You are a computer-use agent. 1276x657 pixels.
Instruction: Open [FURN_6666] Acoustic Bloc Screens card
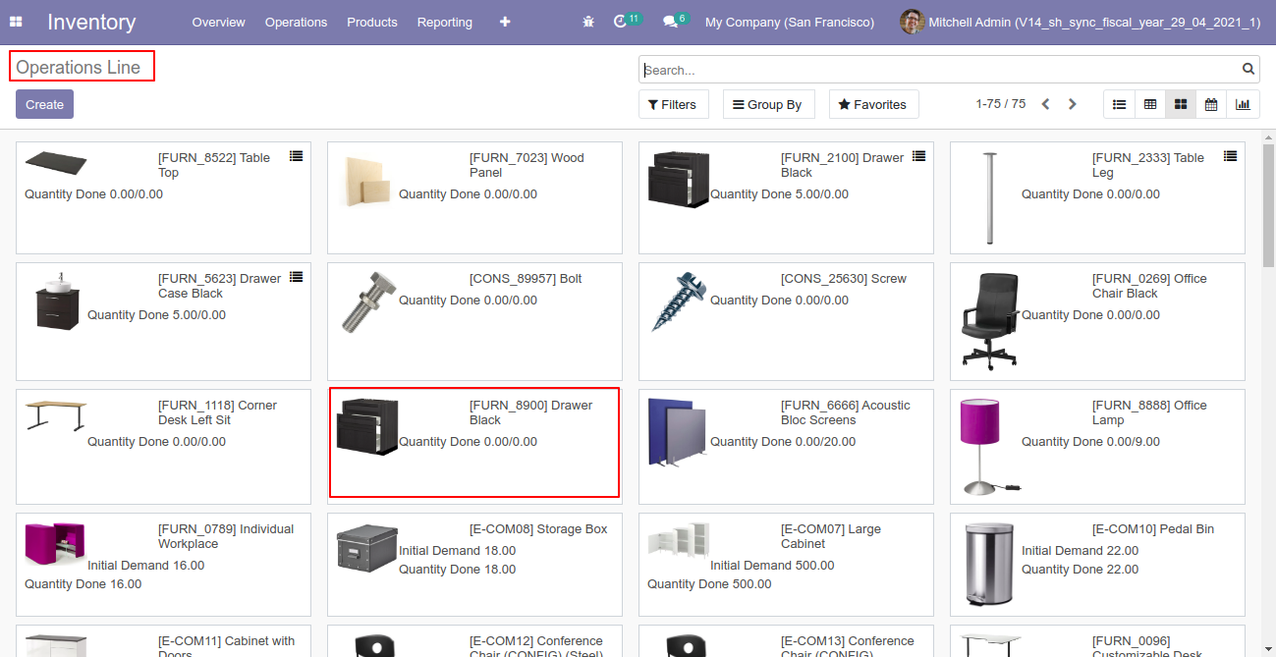[x=786, y=446]
